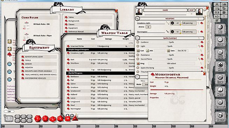Pick the red d6 die
The image size is (229, 128).
tap(68, 119)
